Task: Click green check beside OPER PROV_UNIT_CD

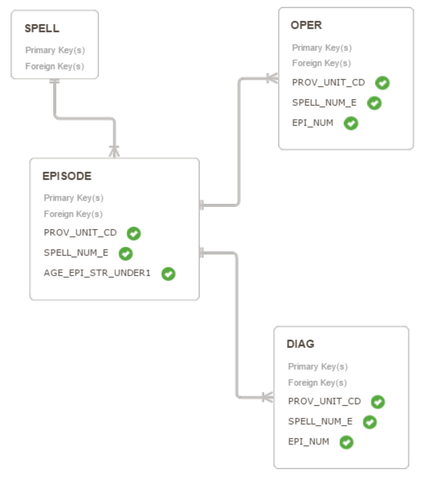Action: coord(382,83)
